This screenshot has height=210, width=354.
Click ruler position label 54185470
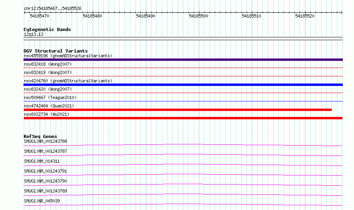39,16
